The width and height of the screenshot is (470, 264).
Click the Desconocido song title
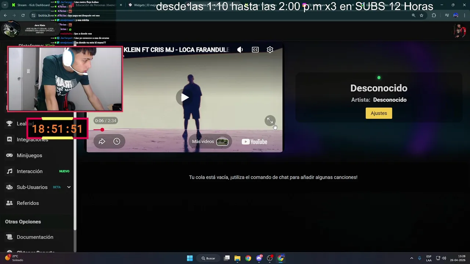tap(379, 88)
